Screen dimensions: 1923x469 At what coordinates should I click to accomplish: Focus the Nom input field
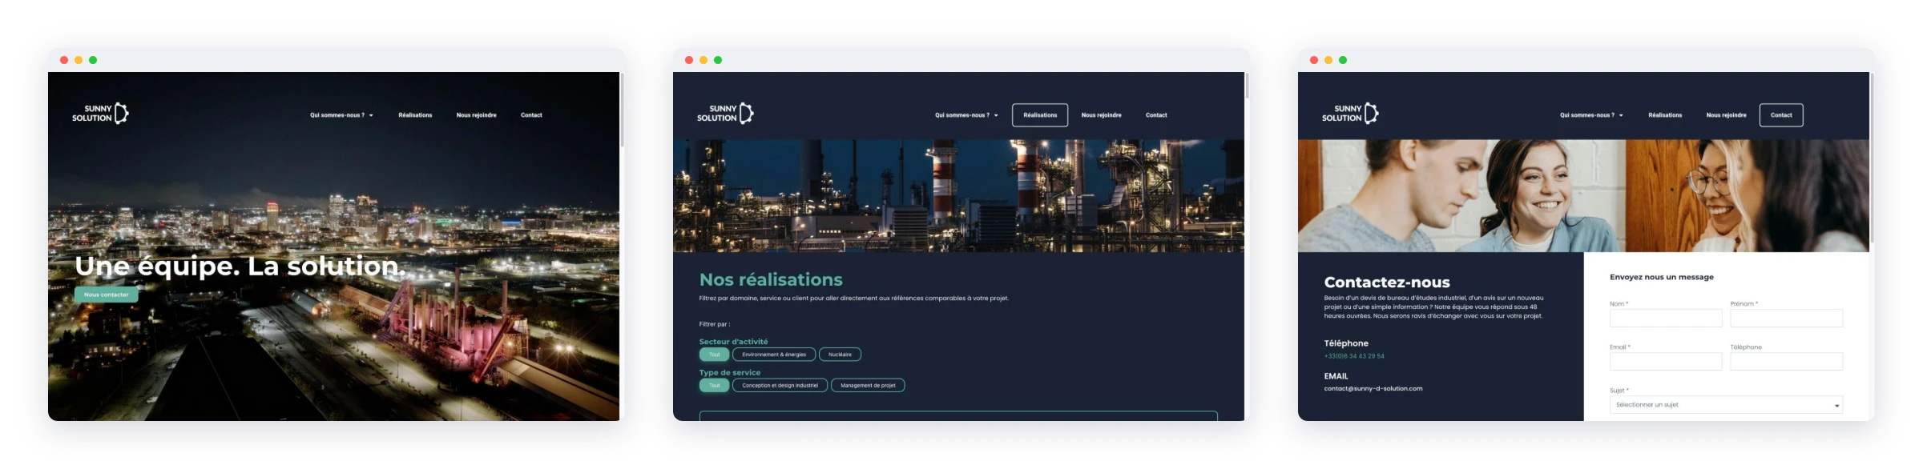[1666, 319]
